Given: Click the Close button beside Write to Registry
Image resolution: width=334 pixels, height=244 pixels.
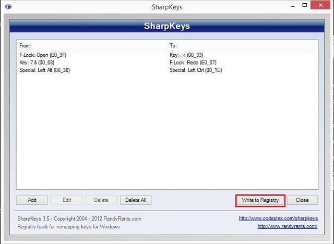Looking at the screenshot, I should pos(302,200).
